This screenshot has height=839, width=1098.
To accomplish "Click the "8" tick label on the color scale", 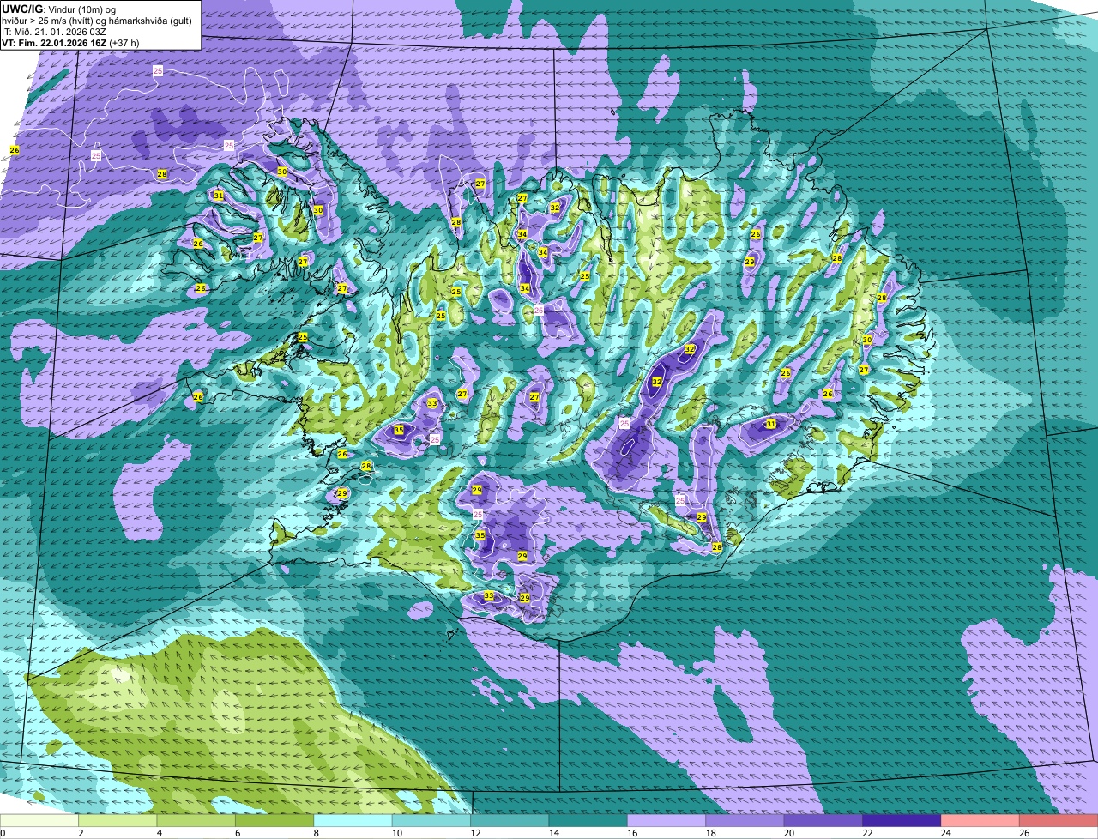I will pos(315,833).
